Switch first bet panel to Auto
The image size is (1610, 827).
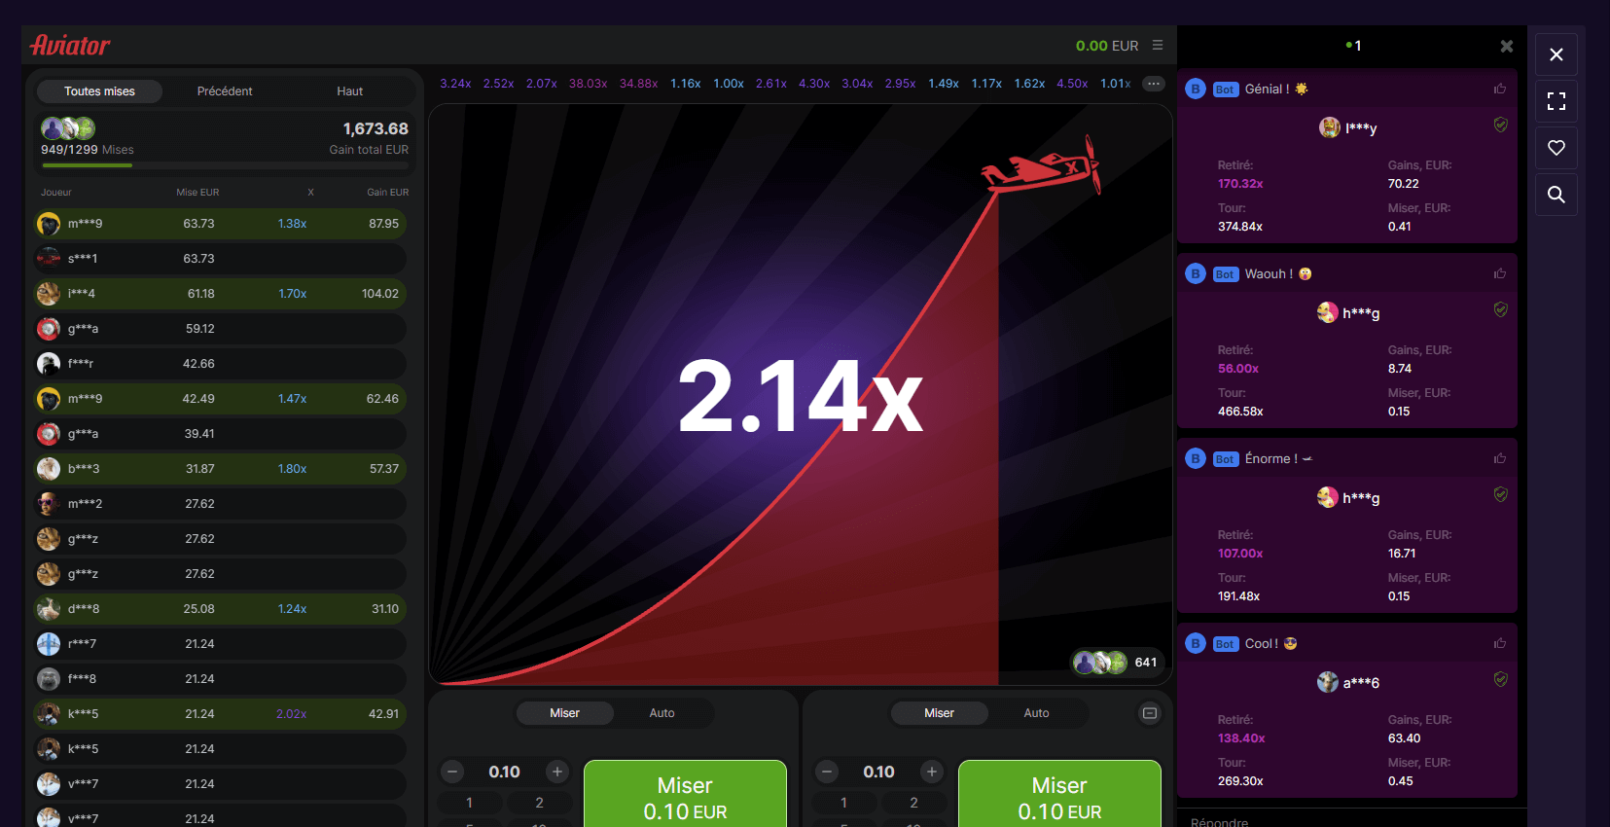coord(662,713)
